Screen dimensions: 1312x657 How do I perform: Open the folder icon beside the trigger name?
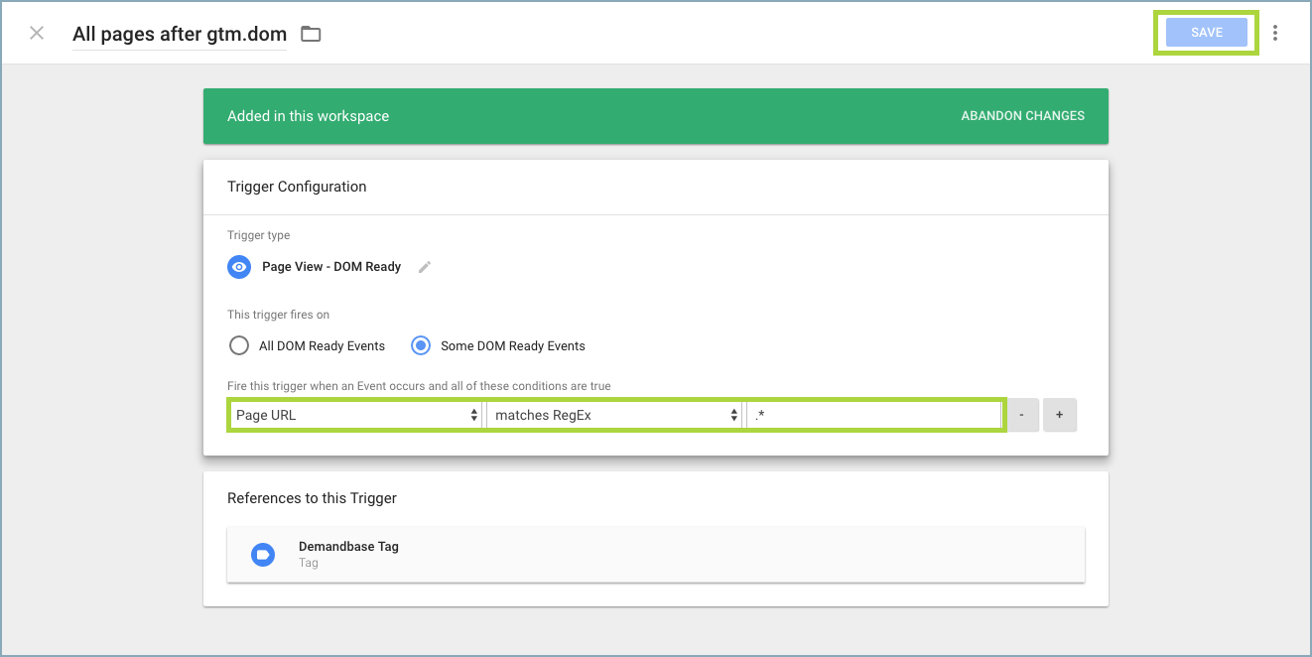click(311, 34)
